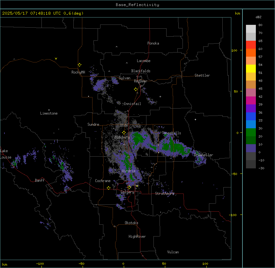Select the ThreeHills label
The image size is (275, 268).
click(171, 133)
